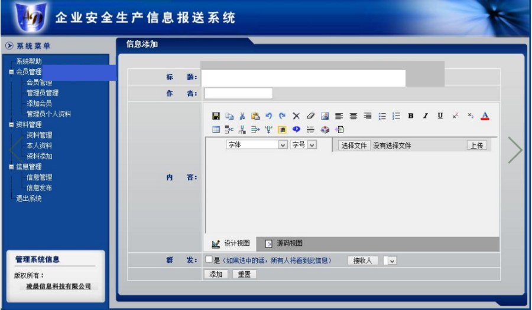Click the right carousel arrow
Screen dimensions: 532x310
[x=515, y=150]
